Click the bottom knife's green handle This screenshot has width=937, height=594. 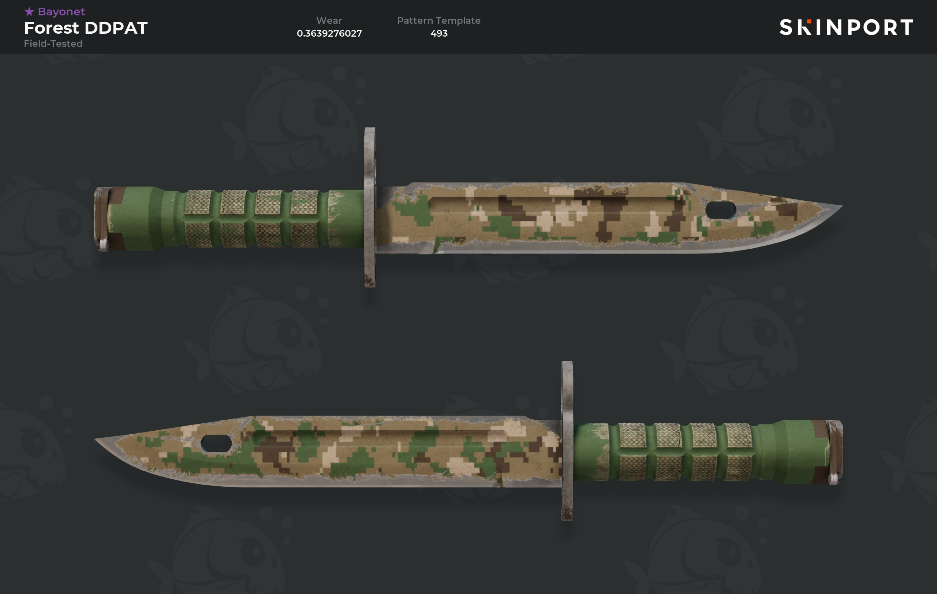(701, 452)
